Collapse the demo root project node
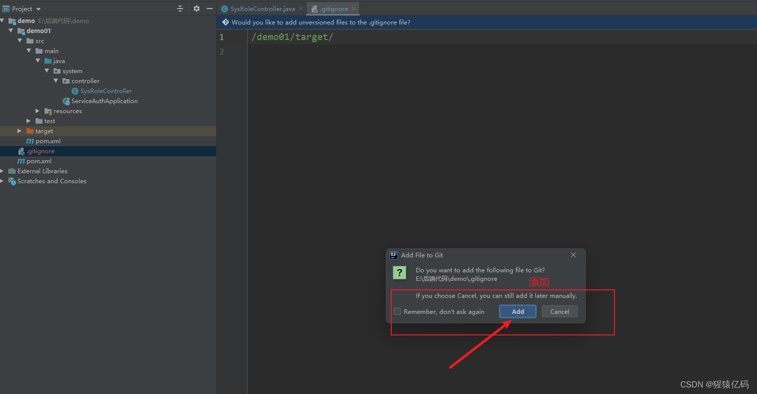 pyautogui.click(x=3, y=21)
